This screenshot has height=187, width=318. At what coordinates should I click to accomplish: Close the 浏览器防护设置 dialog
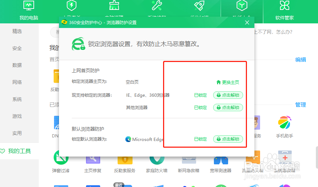point(247,22)
